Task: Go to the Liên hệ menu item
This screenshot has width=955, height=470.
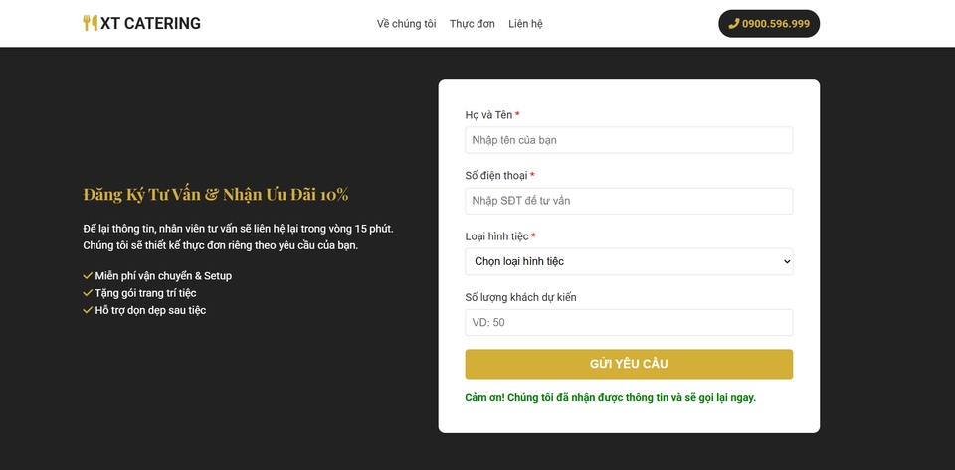Action: (525, 24)
